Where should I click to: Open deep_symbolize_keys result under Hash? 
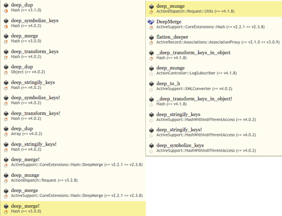[34, 21]
